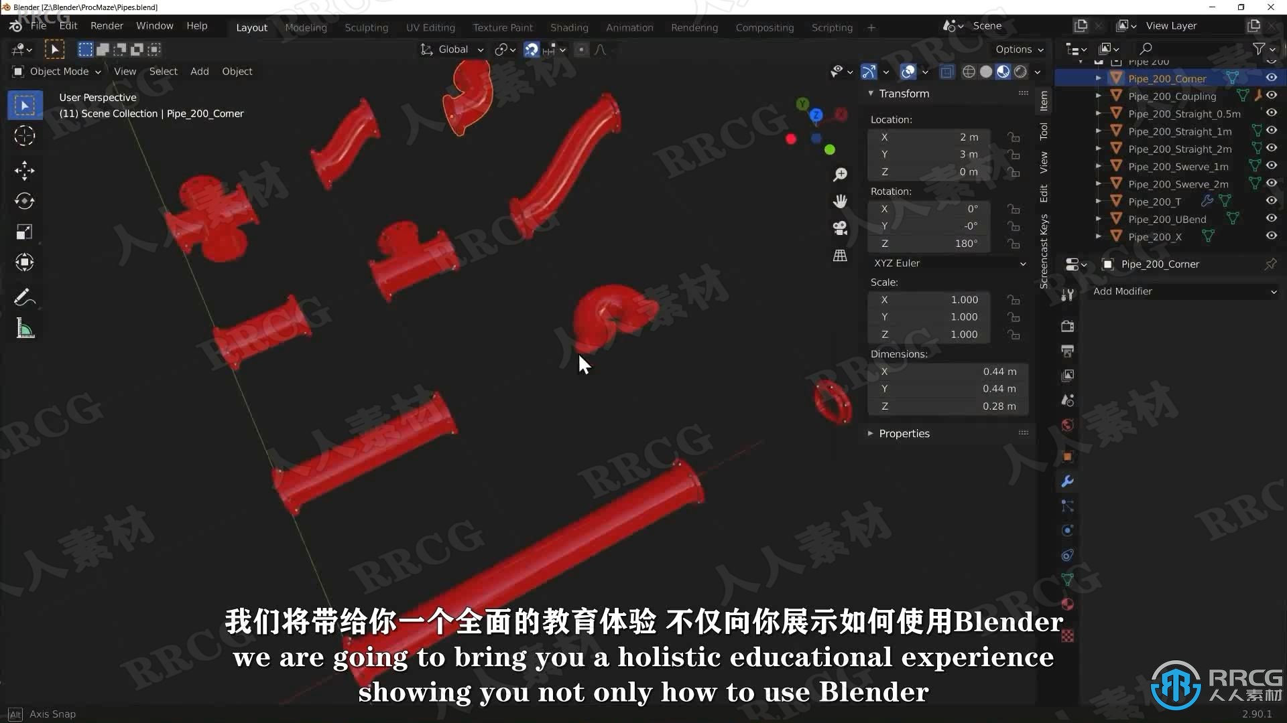Click the green Y axis gizmo dot
This screenshot has height=723, width=1287.
click(x=830, y=149)
